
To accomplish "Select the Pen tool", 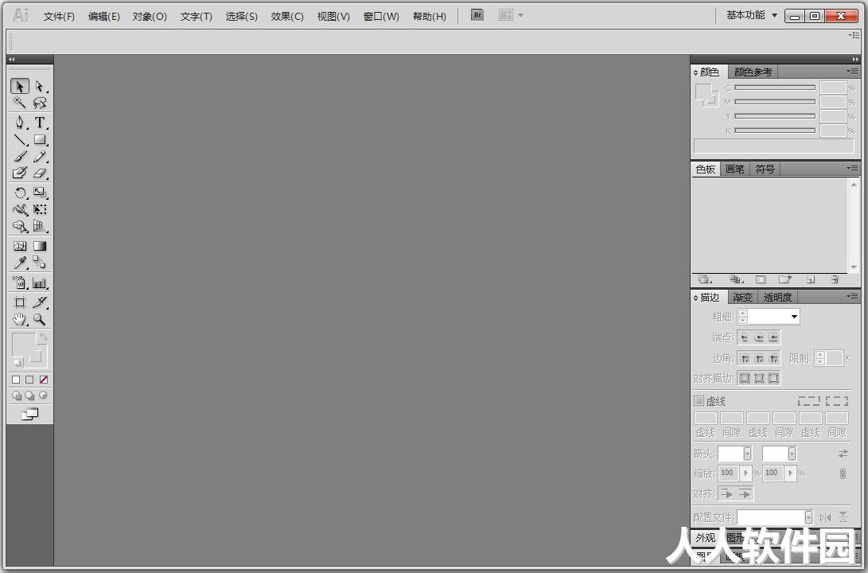I will click(x=19, y=123).
